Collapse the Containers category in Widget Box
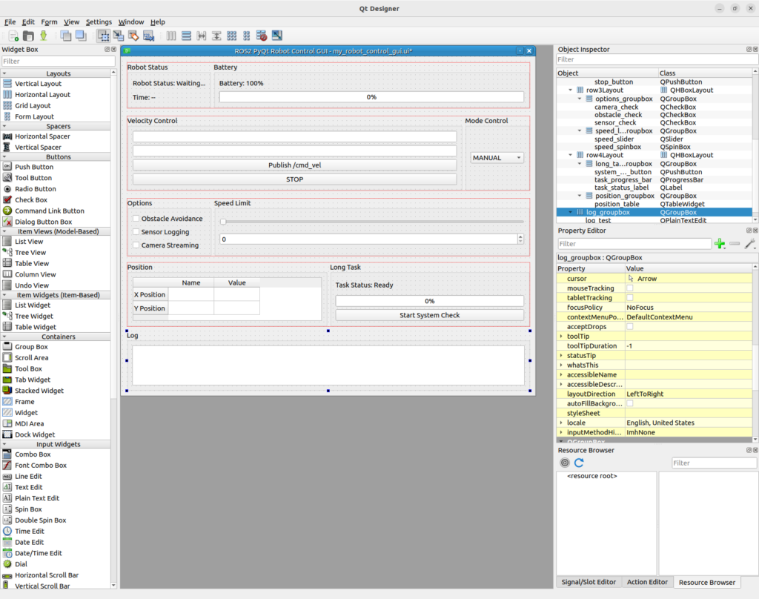Viewport: 759px width, 599px height. [4, 337]
